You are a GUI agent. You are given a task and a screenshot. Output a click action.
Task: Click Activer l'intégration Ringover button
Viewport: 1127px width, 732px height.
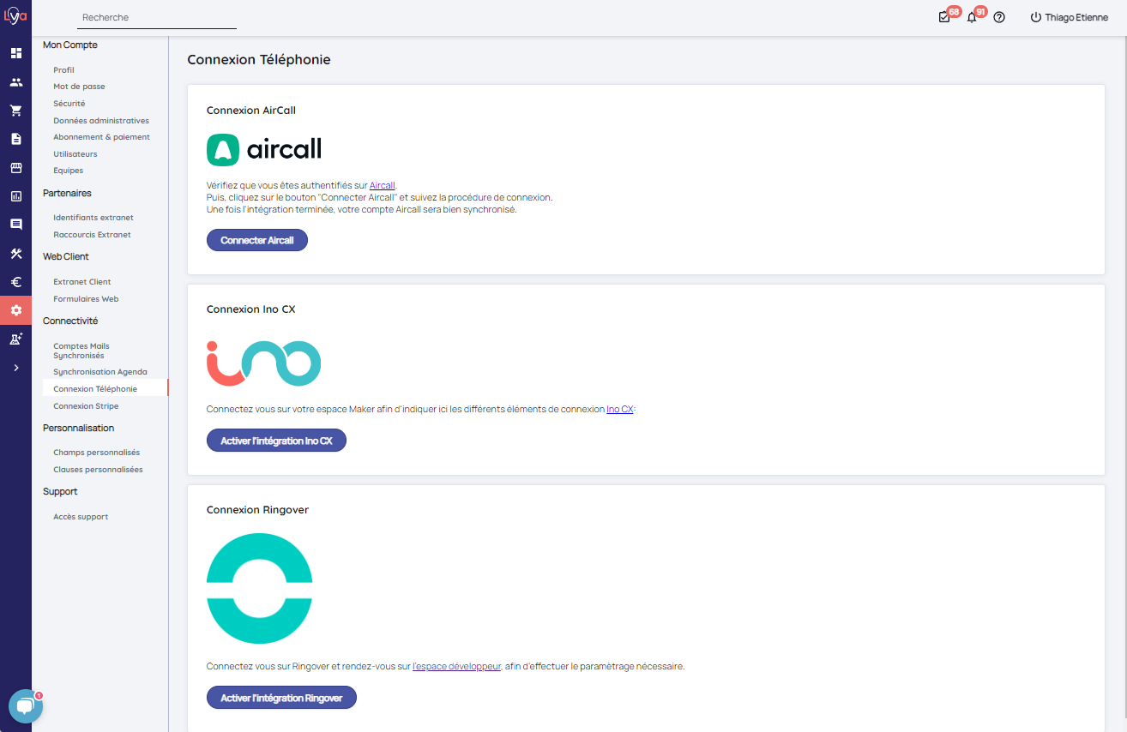coord(281,698)
